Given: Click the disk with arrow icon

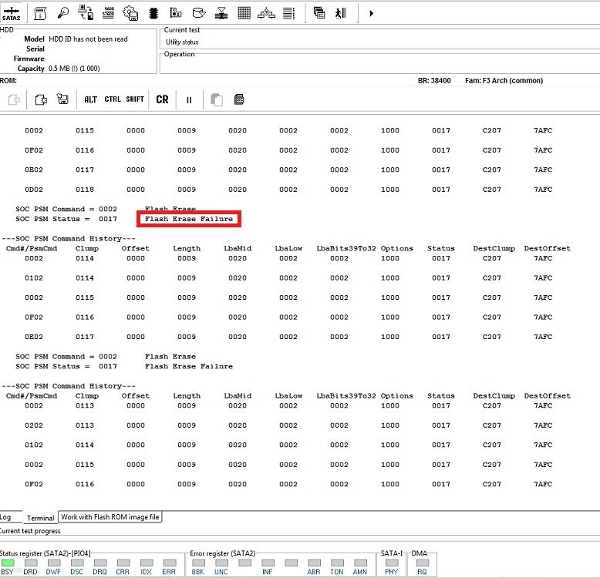Looking at the screenshot, I should tap(199, 13).
